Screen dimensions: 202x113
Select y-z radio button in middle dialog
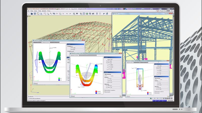[105, 76]
